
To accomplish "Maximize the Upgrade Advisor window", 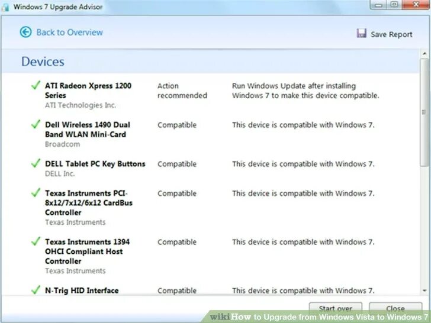I will tap(394, 4).
